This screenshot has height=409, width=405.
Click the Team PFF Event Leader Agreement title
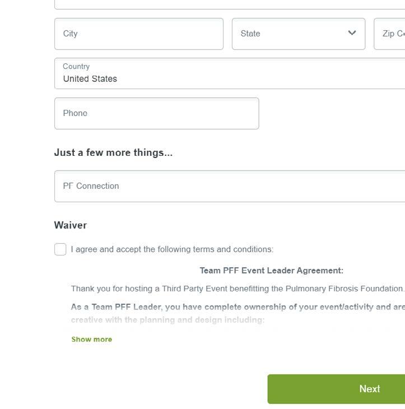coord(271,271)
